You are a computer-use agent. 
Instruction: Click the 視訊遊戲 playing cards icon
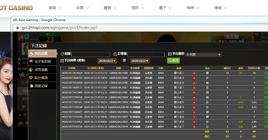[x=31, y=53]
